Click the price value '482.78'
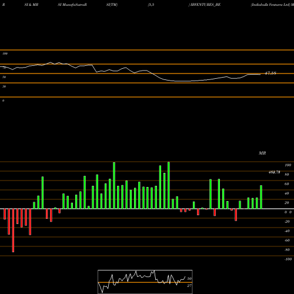 pyautogui.click(x=274, y=172)
